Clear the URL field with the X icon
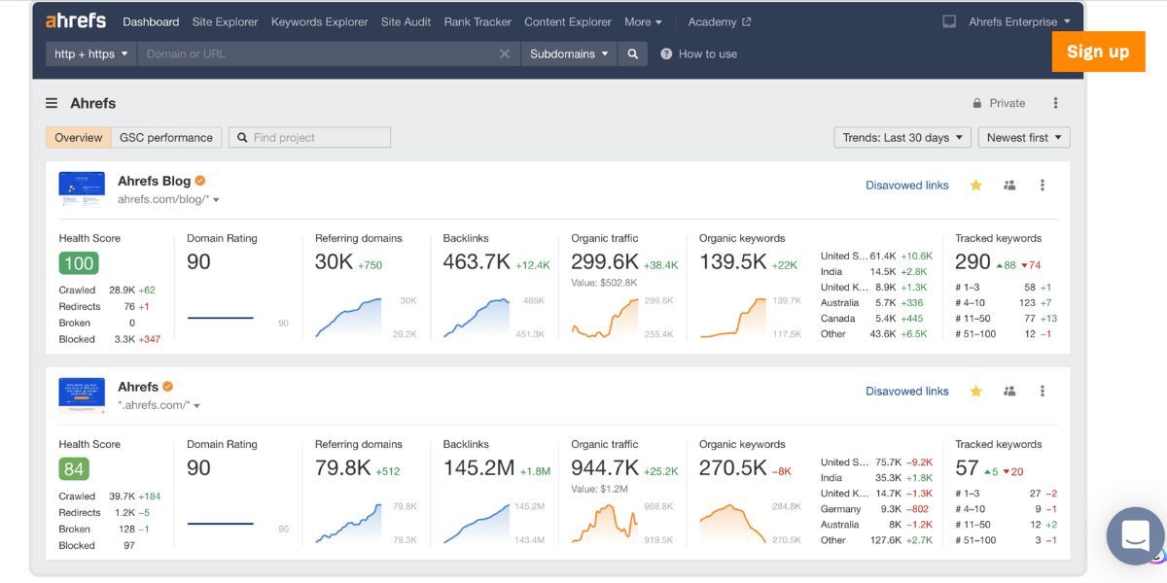This screenshot has width=1167, height=583. 504,54
